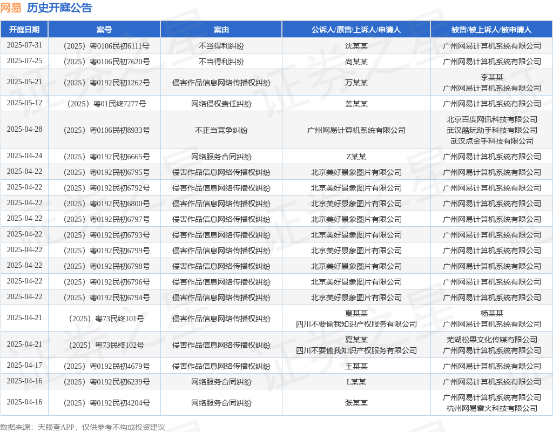Viewport: 553px width, 432px height.
Task: Select defendant 武汉点金手科技有限公司
Action: pyautogui.click(x=491, y=141)
